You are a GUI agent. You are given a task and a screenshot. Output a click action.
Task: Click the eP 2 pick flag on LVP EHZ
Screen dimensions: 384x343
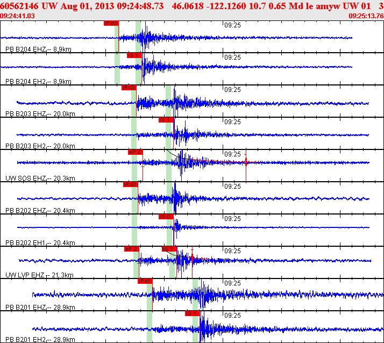click(x=132, y=249)
